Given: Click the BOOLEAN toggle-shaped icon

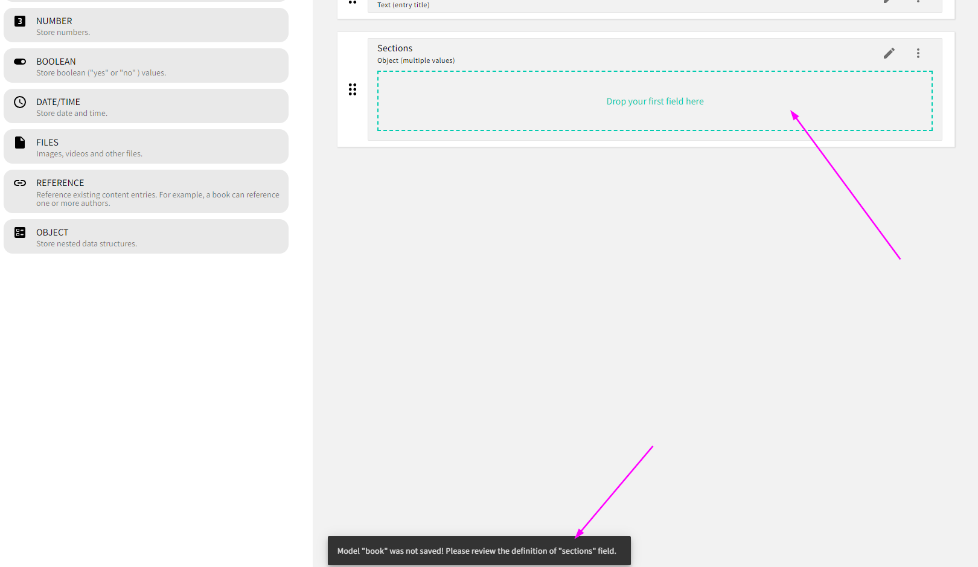Looking at the screenshot, I should [x=20, y=62].
